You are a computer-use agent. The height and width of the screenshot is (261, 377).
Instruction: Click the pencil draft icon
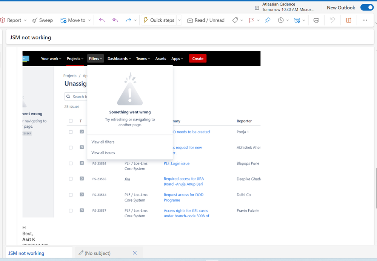coord(81,253)
